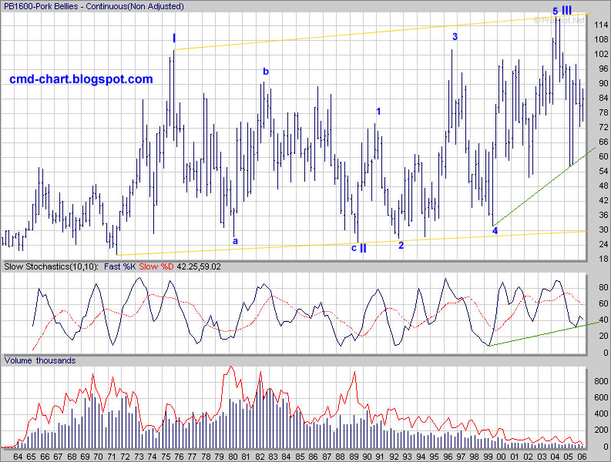Select sub-wave label 3 near the 1996 peak
611x462 pixels.
(x=455, y=36)
